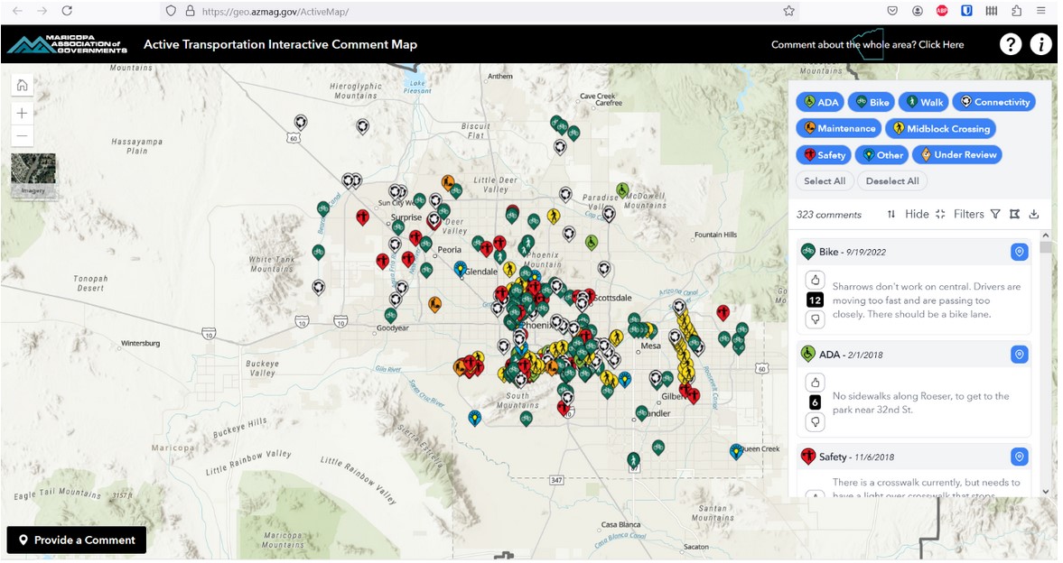Zoom in on the map
The width and height of the screenshot is (1063, 563).
pos(23,114)
